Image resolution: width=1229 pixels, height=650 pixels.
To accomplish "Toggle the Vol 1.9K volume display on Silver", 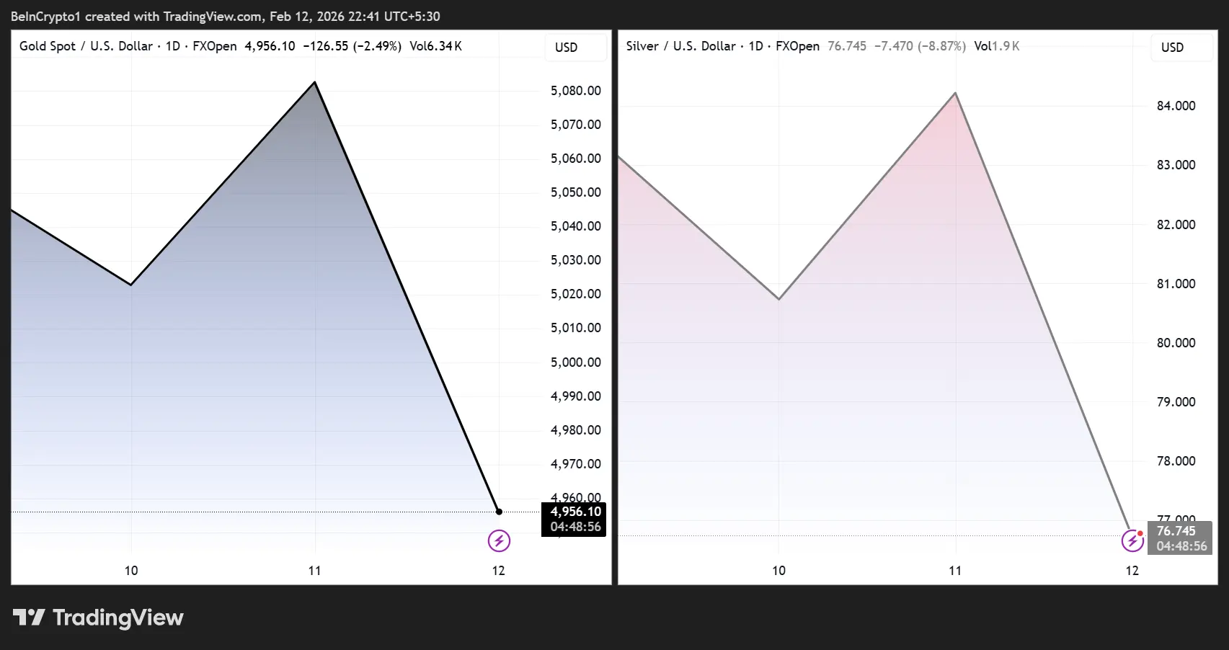I will pyautogui.click(x=996, y=45).
